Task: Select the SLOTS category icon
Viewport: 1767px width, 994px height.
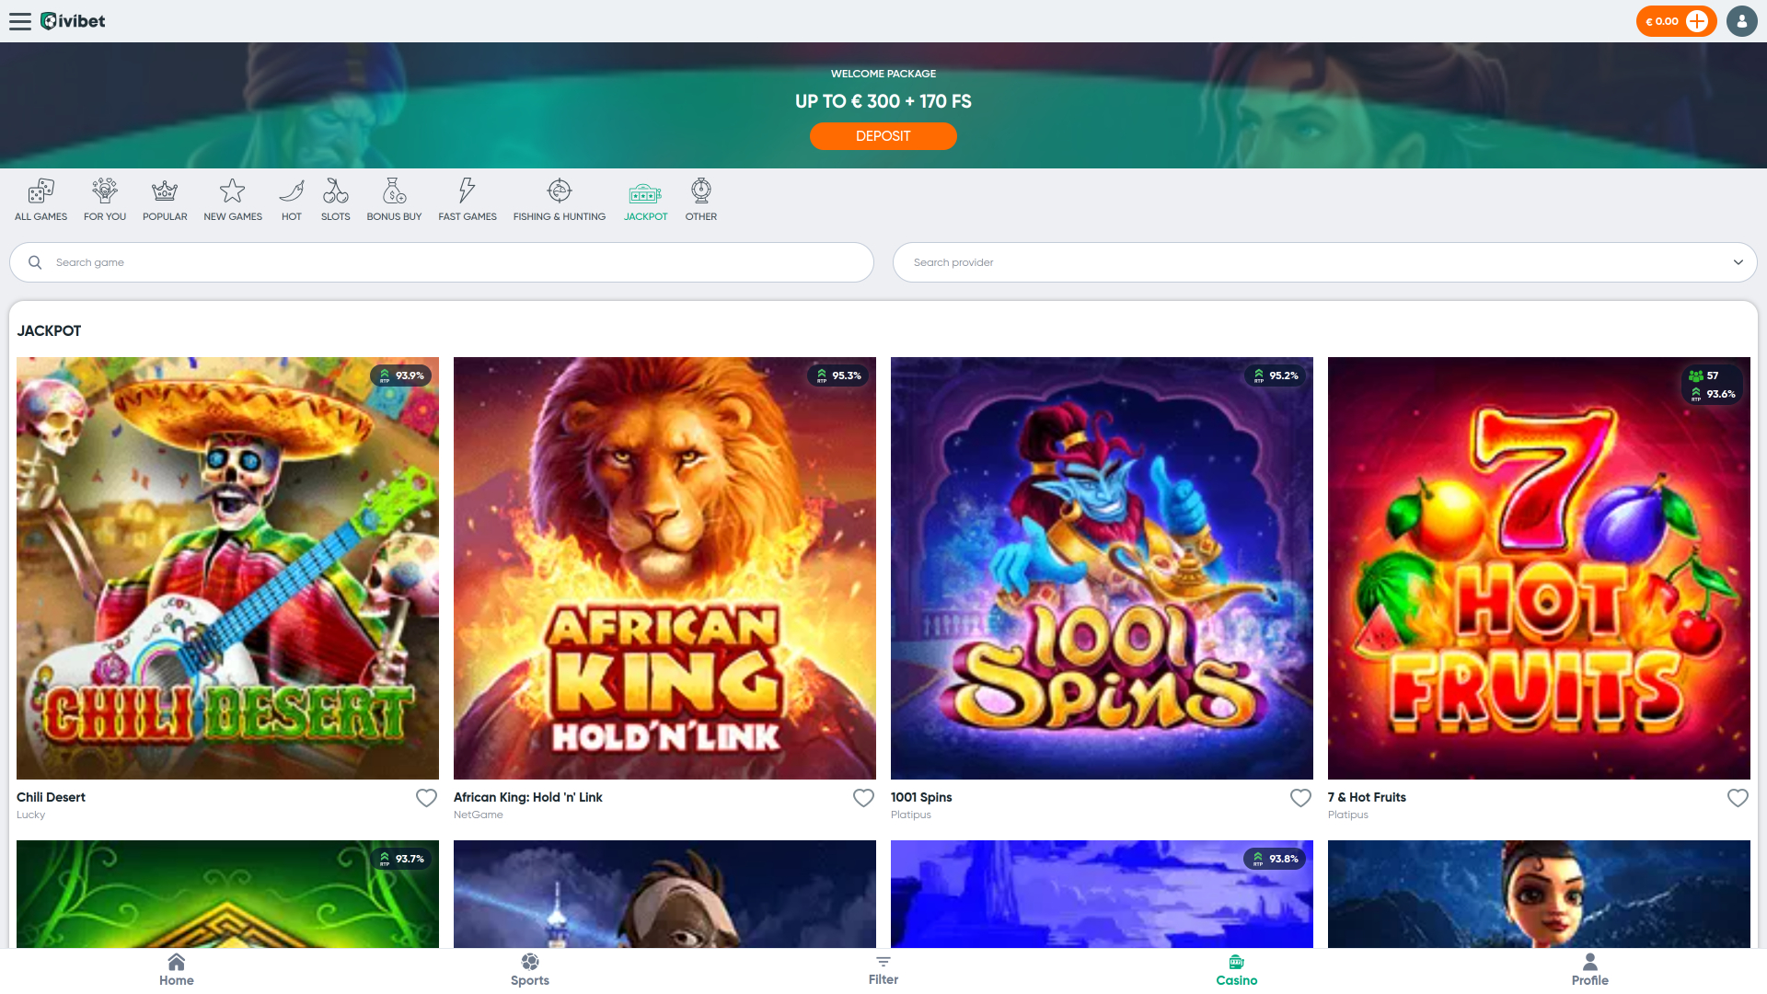Action: pyautogui.click(x=335, y=199)
